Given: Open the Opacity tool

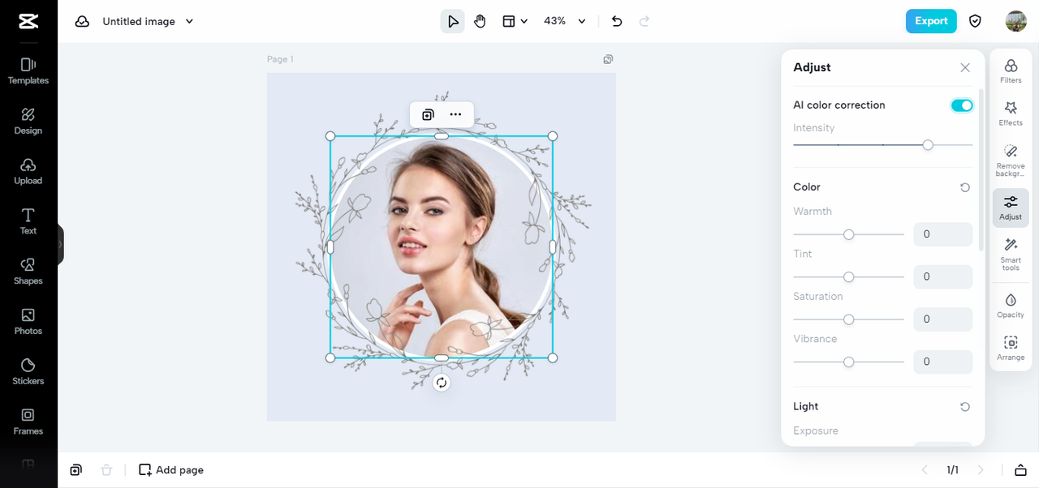Looking at the screenshot, I should tap(1011, 306).
